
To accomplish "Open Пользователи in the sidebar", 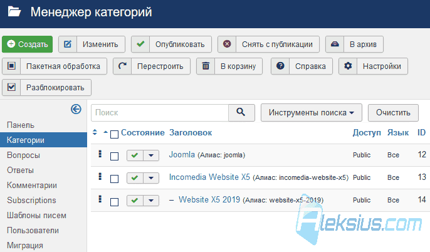I will pyautogui.click(x=33, y=230).
